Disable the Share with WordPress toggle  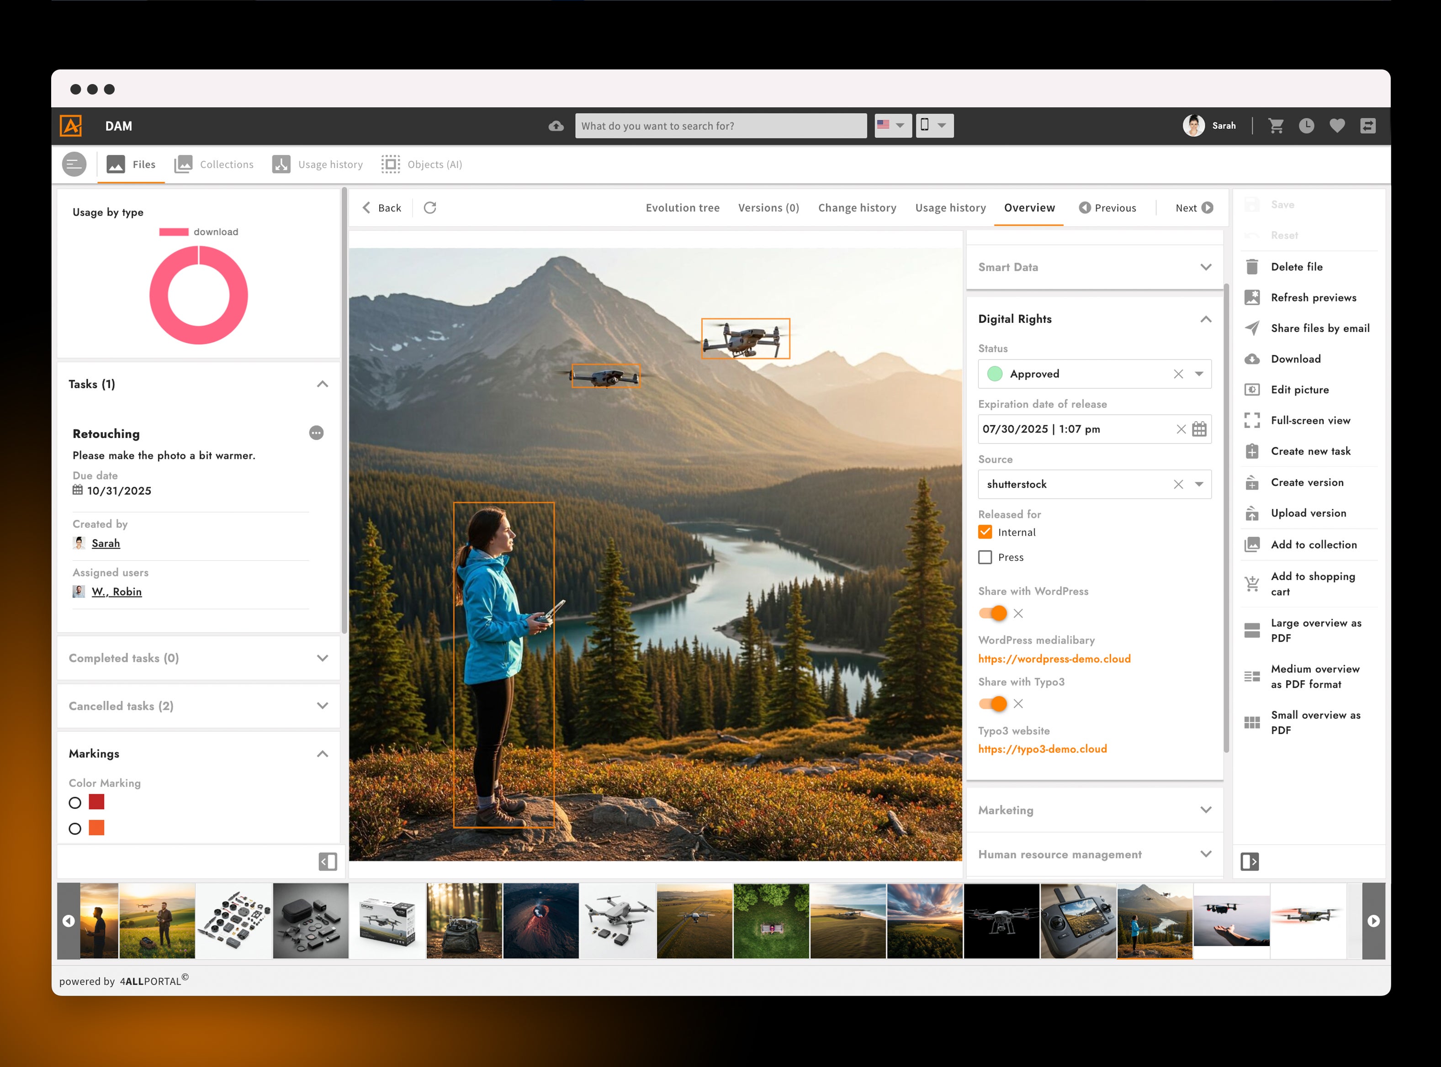pos(993,613)
